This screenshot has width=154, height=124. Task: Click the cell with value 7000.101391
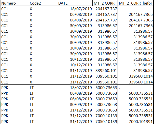[141, 121]
